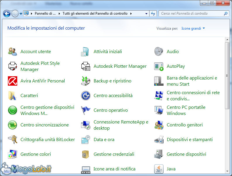Open Backup e ripristino icon
This screenshot has width=232, height=176.
click(85, 81)
